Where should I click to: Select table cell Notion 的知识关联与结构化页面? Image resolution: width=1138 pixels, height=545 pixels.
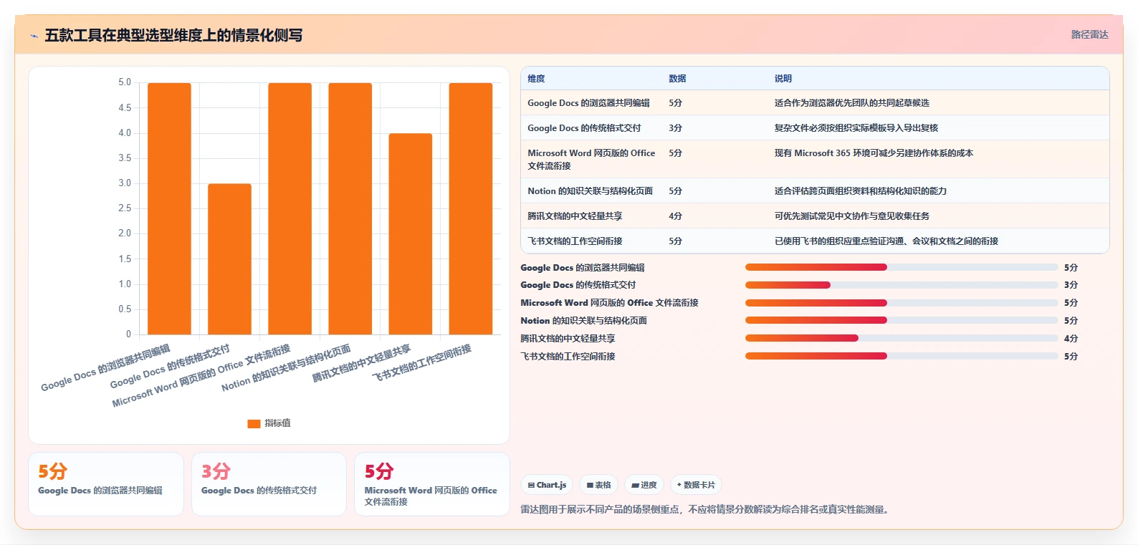[x=590, y=191]
